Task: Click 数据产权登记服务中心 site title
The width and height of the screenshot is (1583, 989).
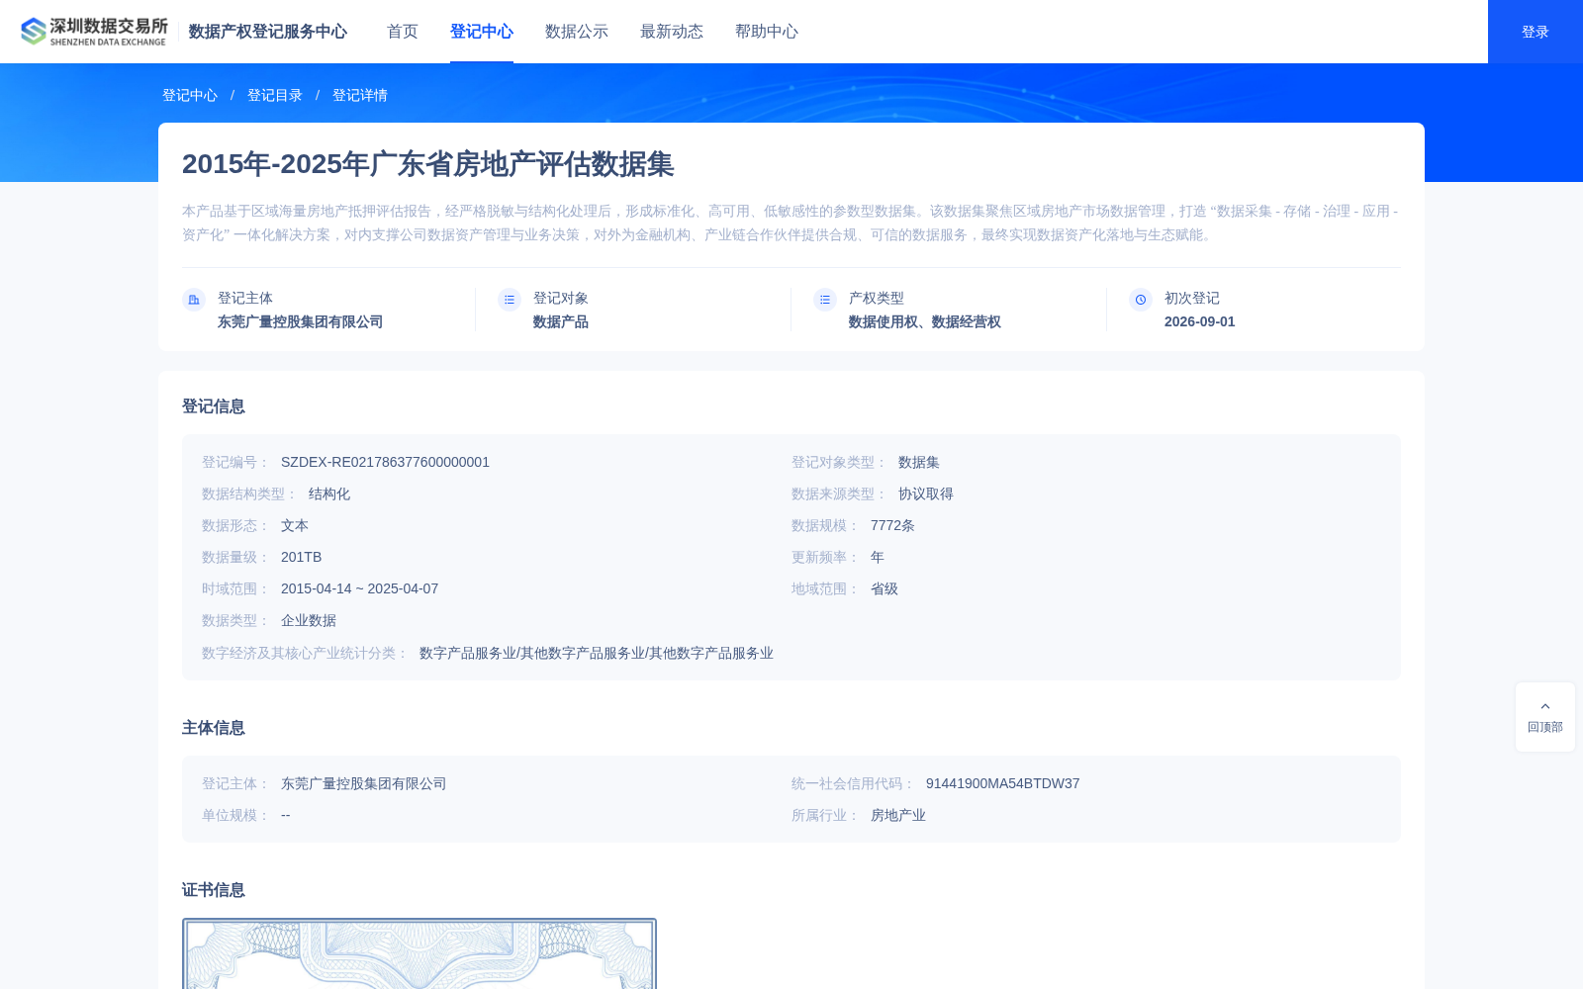Action: tap(268, 32)
